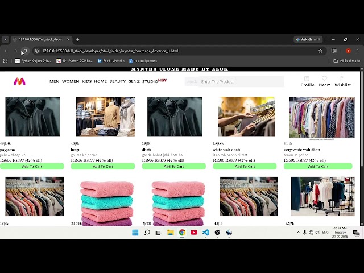This screenshot has height=273, width=364.
Task: Click the page vertical scrollbar
Action: [362, 118]
